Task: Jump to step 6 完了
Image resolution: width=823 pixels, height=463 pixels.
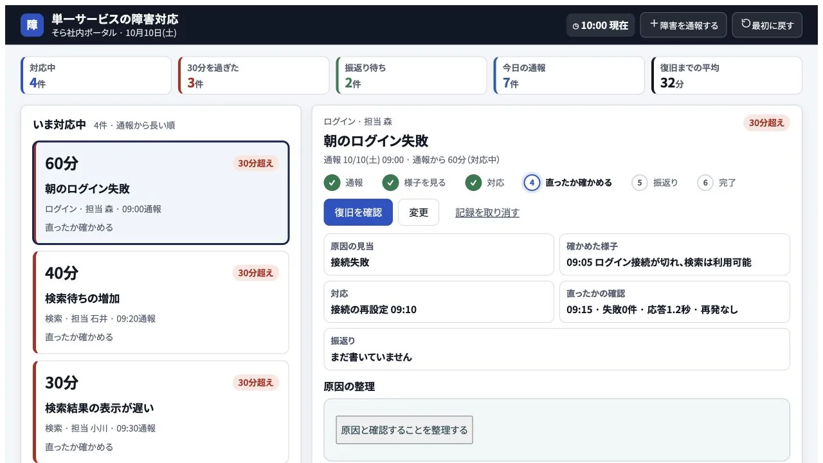Action: pyautogui.click(x=717, y=183)
